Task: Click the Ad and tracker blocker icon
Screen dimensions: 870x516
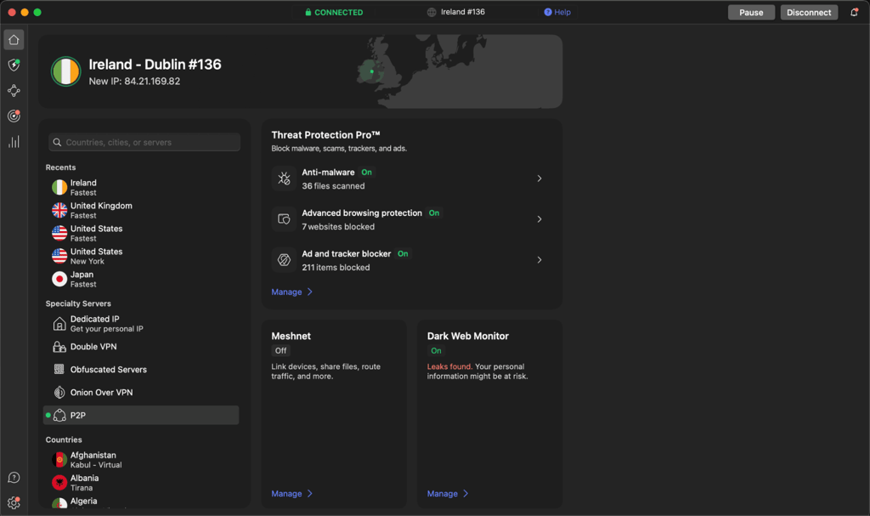Action: coord(284,260)
